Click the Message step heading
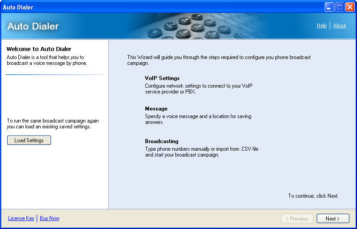 [x=156, y=109]
